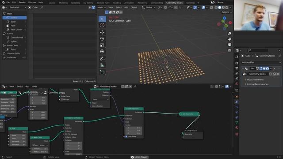
Task: Activate the Annotate pencil tool
Action: (102, 59)
